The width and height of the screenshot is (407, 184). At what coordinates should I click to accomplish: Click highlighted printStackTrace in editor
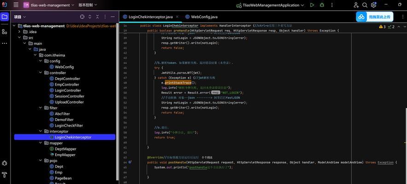(x=178, y=83)
